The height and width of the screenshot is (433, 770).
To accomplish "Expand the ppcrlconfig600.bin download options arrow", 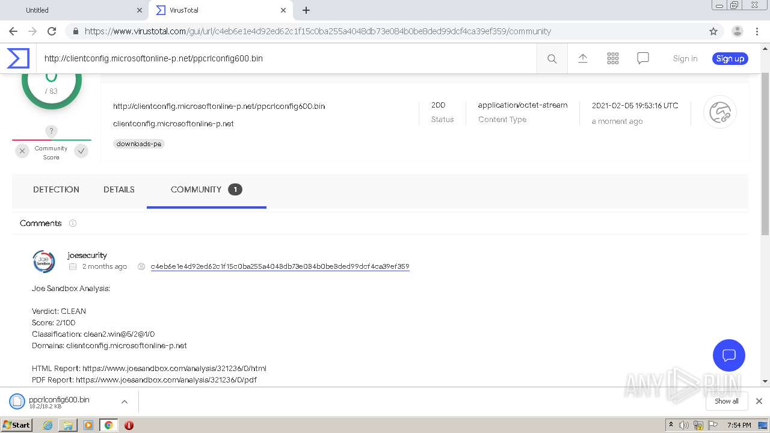I will tap(125, 402).
